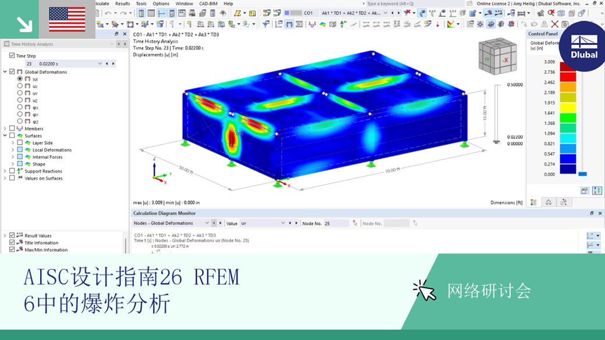Viewport: 605px width, 340px height.
Task: Click the surface results rainbow icon
Action: pos(322,24)
